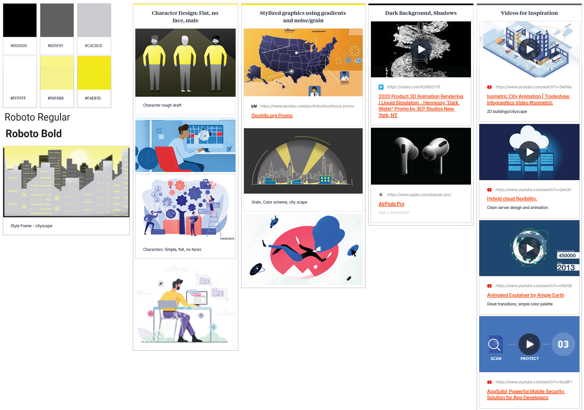Screen dimensions: 584x410
Task: Click Add a description under AirPods Pro
Action: pos(394,213)
